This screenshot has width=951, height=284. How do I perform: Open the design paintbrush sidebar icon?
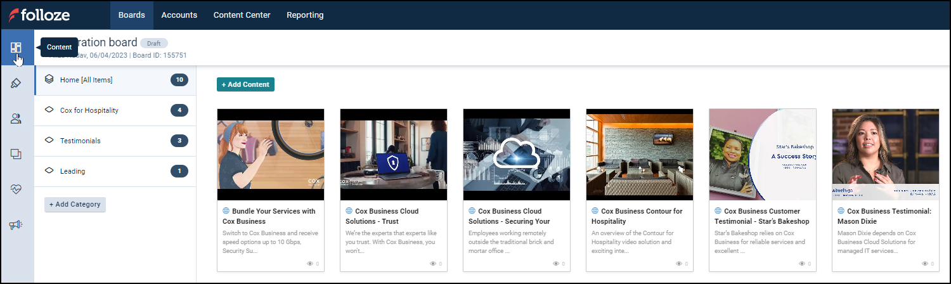click(x=16, y=83)
